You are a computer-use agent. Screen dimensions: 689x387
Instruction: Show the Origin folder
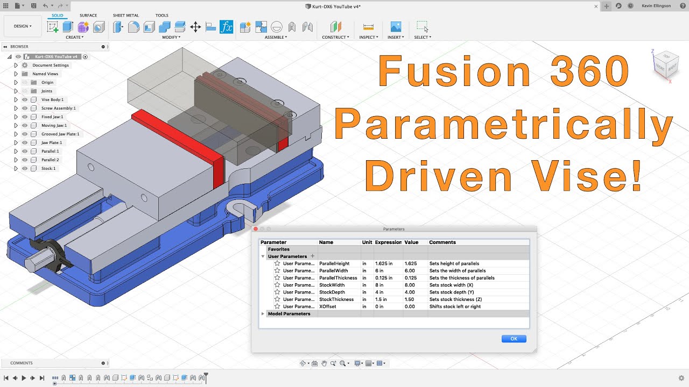(x=25, y=82)
